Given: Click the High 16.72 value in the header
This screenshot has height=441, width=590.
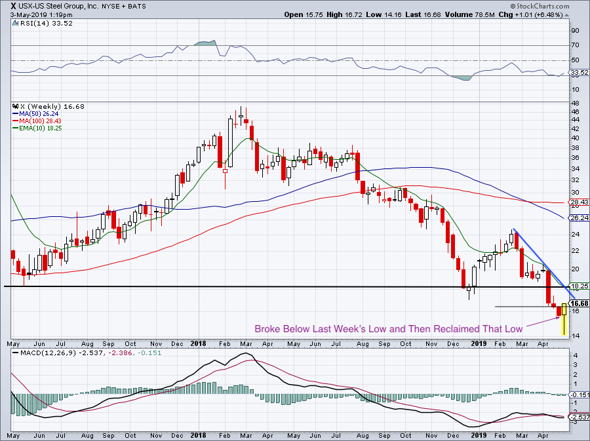Looking at the screenshot, I should pos(345,14).
